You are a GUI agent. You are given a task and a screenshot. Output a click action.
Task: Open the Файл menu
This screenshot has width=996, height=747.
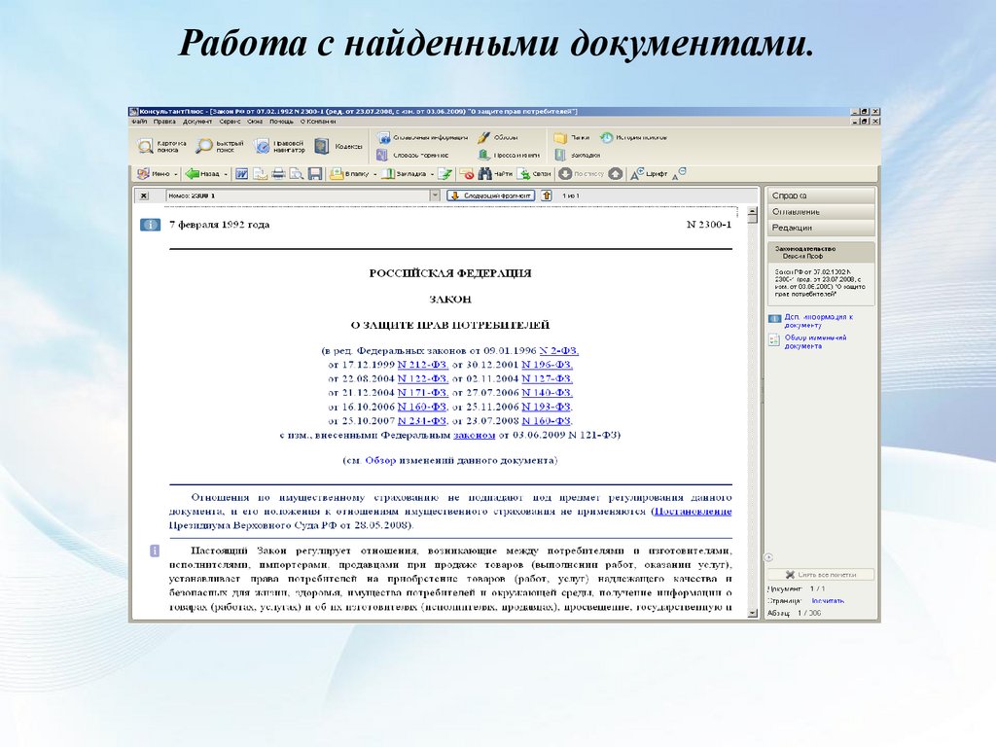point(139,122)
